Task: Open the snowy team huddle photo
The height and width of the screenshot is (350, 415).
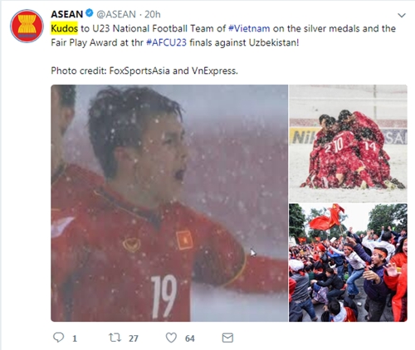Action: click(x=348, y=143)
